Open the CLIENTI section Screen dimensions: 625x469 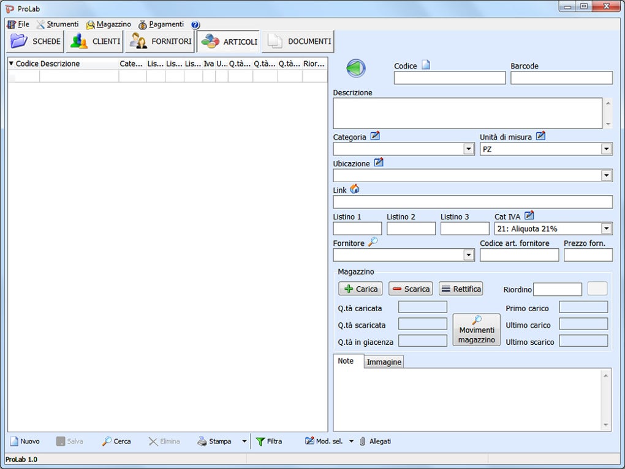pyautogui.click(x=94, y=42)
